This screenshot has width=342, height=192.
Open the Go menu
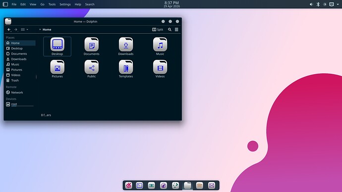pos(42,4)
